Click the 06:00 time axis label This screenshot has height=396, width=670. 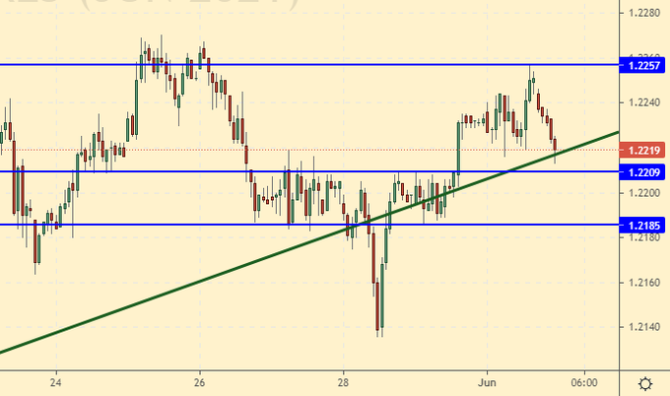(583, 382)
